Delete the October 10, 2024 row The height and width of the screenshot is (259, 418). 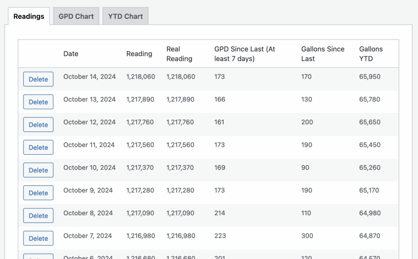pos(38,170)
